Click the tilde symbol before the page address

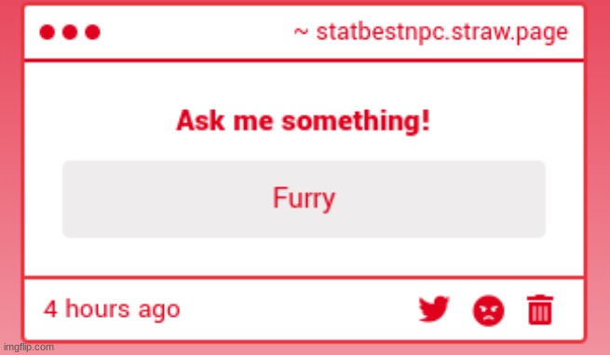click(301, 33)
